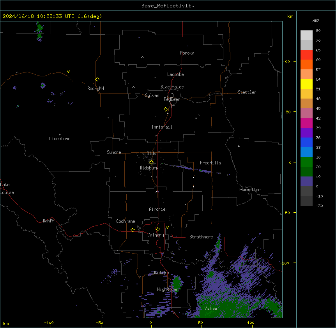Click the Okotoks town label
This screenshot has width=336, height=328.
tap(161, 273)
